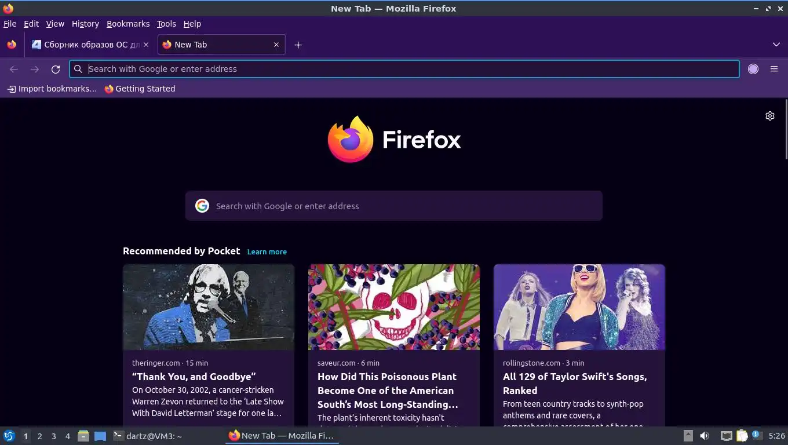
Task: Click "theringer.com · 15 min" source text
Action: [x=170, y=363]
